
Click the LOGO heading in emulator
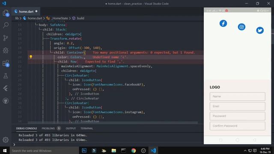[x=215, y=87]
